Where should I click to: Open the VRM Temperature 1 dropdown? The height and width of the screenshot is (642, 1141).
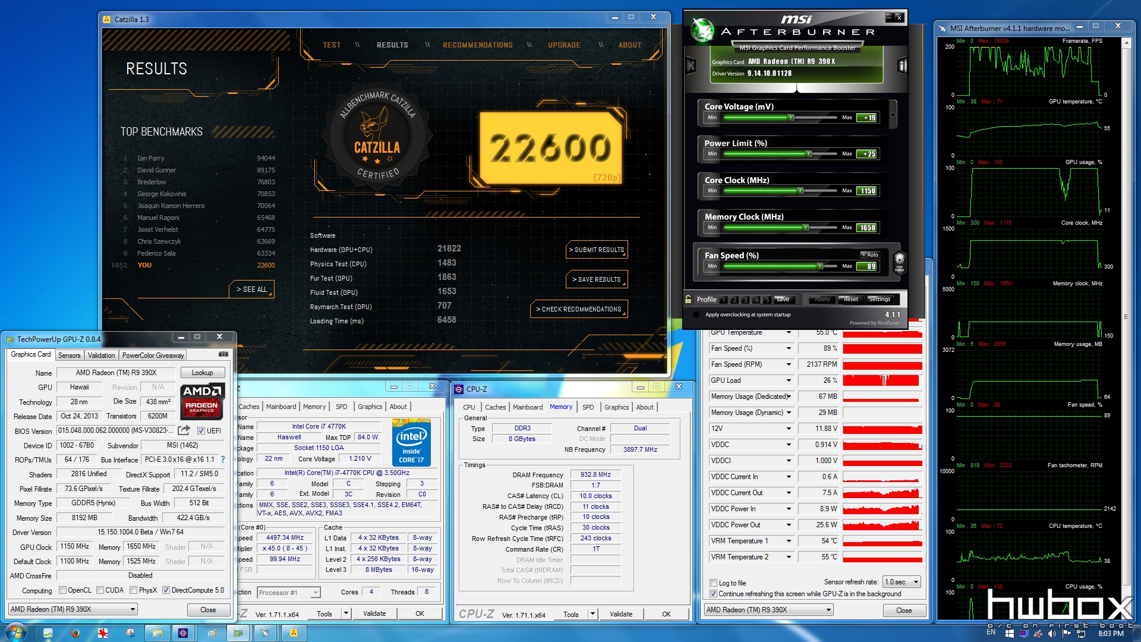(789, 541)
